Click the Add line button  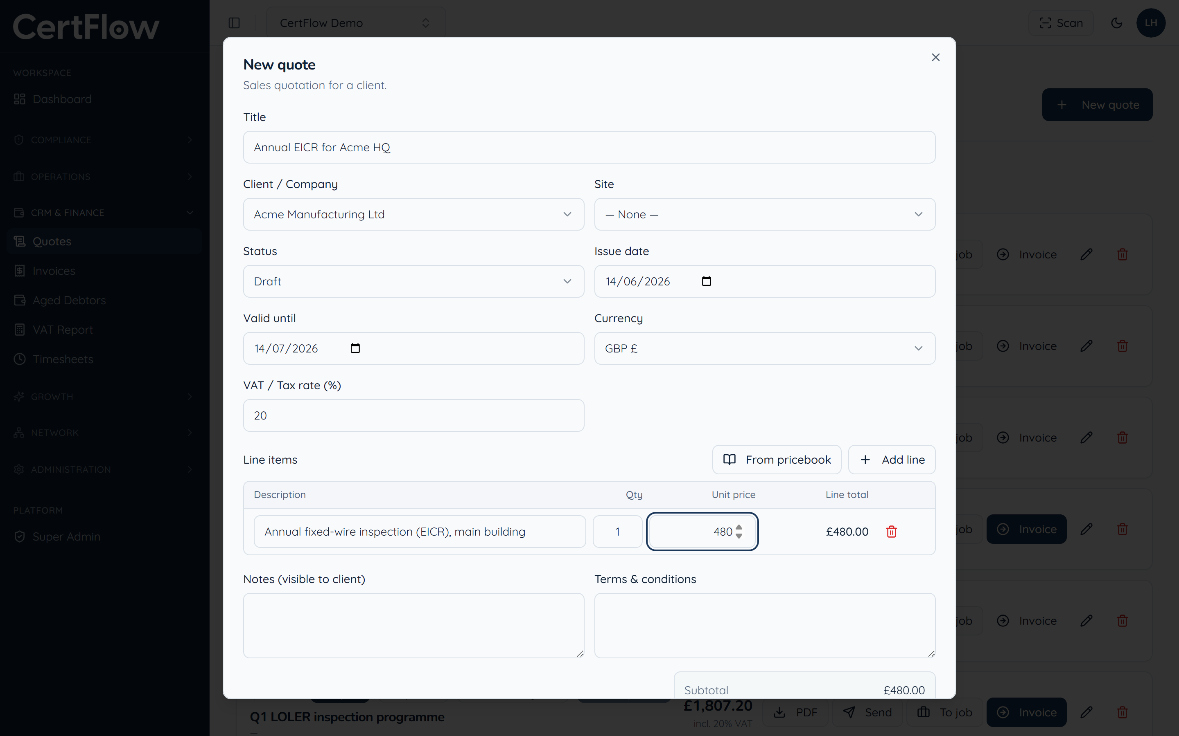[x=892, y=460]
